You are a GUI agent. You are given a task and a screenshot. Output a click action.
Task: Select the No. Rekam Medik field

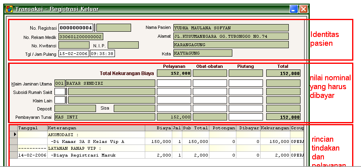click(x=81, y=37)
